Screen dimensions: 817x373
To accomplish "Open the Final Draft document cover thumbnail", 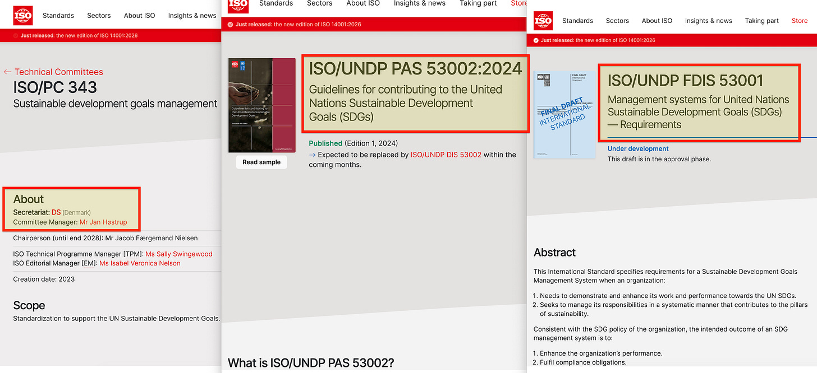I will [x=564, y=115].
